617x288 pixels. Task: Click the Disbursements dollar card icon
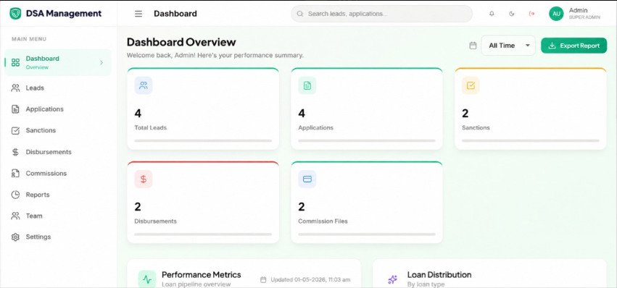click(144, 179)
